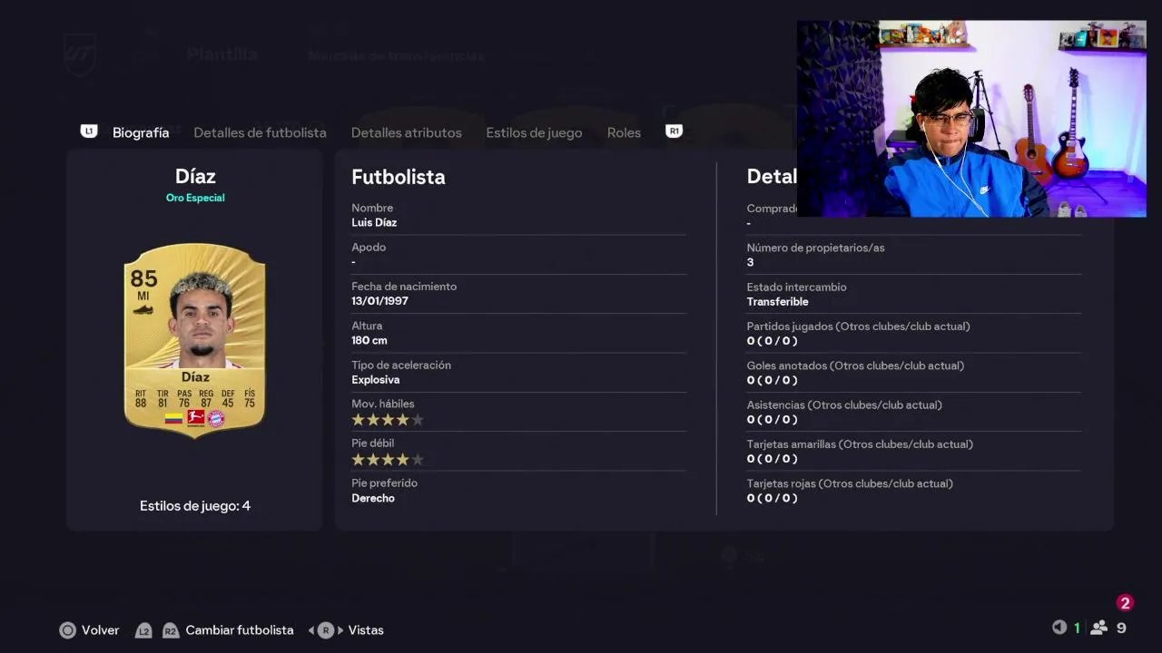Click the speaker icon at bottom right
This screenshot has width=1162, height=653.
(1059, 628)
